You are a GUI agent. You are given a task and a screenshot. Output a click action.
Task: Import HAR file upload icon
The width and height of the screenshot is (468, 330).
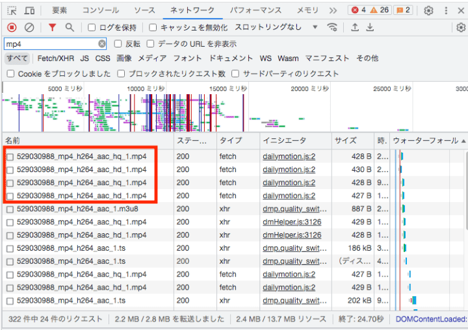point(355,27)
